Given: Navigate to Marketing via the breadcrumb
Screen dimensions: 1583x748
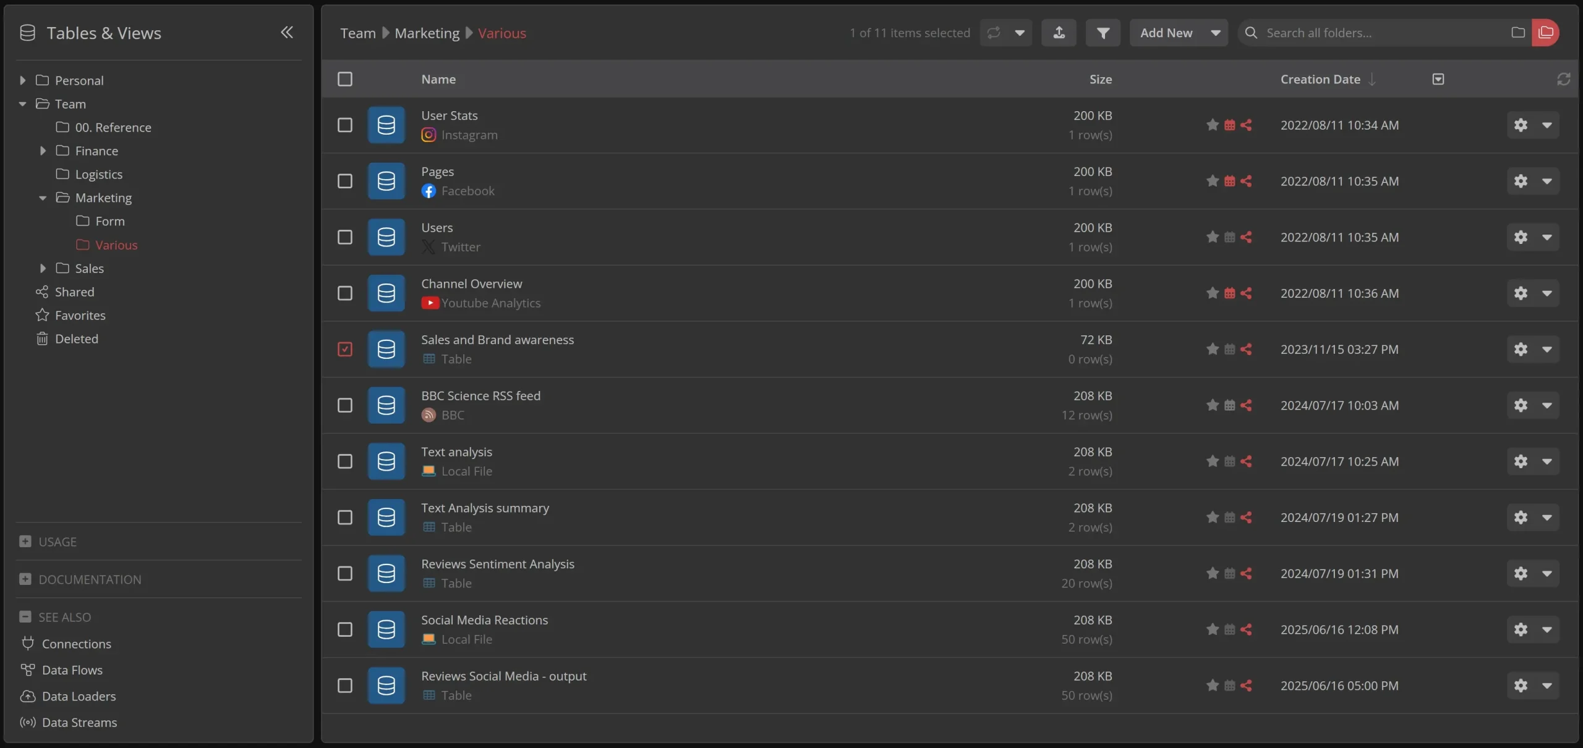Looking at the screenshot, I should [427, 33].
